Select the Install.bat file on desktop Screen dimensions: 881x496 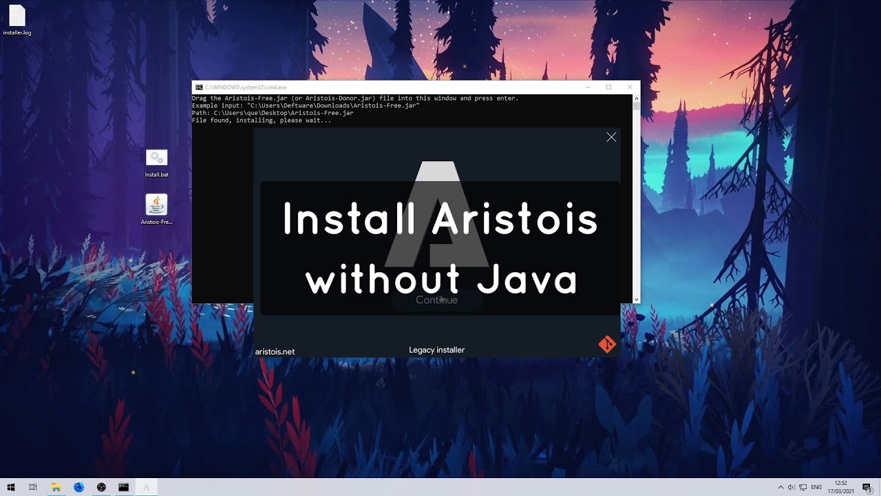tap(157, 163)
